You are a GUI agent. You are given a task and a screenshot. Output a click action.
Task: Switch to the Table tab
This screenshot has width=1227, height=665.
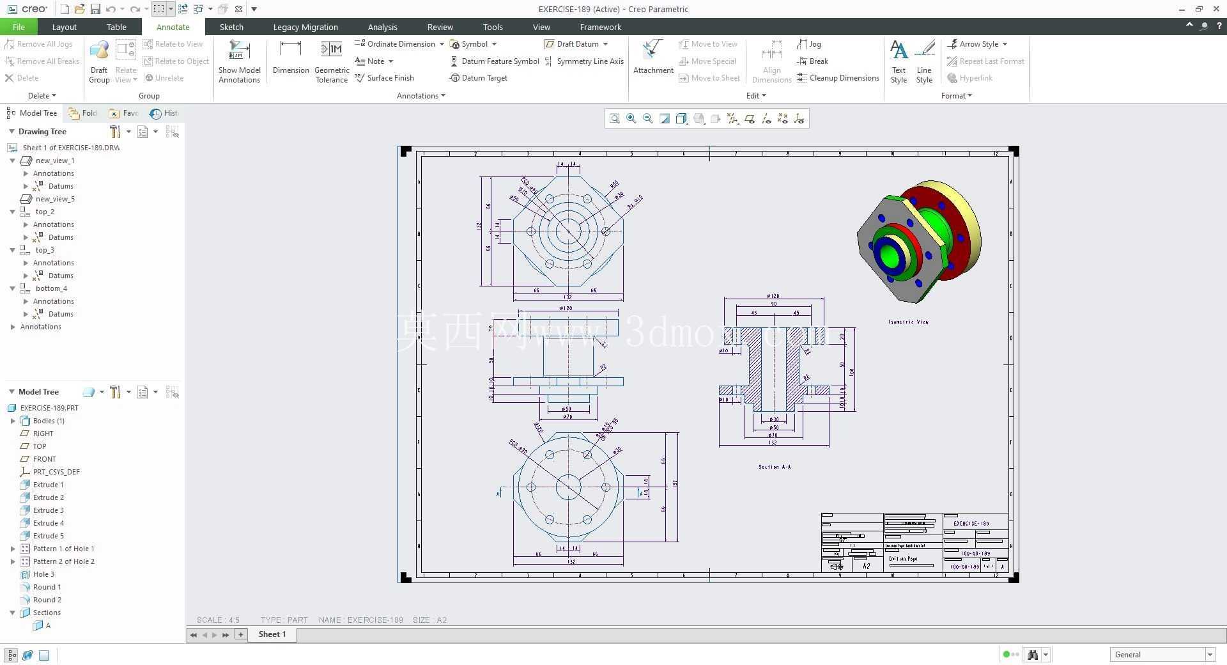[116, 27]
